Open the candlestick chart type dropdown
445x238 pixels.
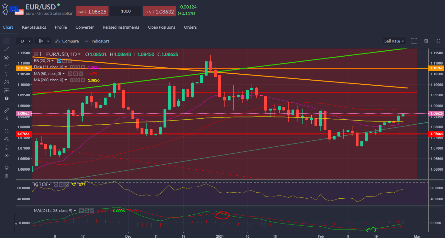pyautogui.click(x=43, y=41)
